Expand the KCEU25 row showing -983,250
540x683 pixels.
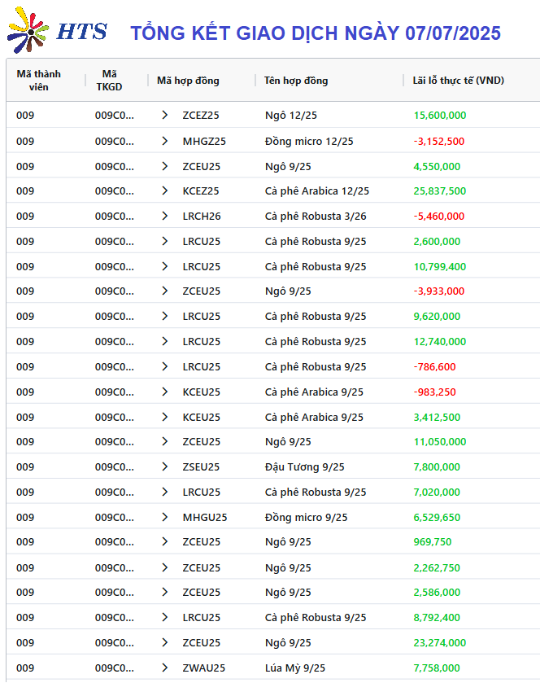coord(164,392)
